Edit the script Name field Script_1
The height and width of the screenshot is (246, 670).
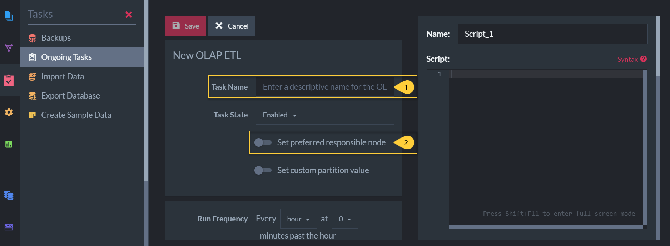tap(552, 34)
